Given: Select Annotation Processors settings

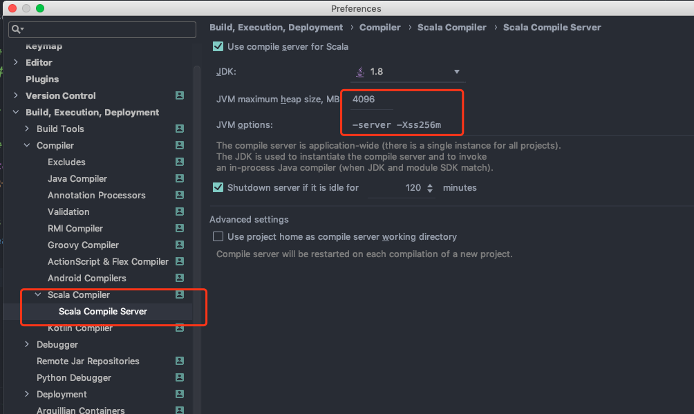Looking at the screenshot, I should tap(97, 196).
